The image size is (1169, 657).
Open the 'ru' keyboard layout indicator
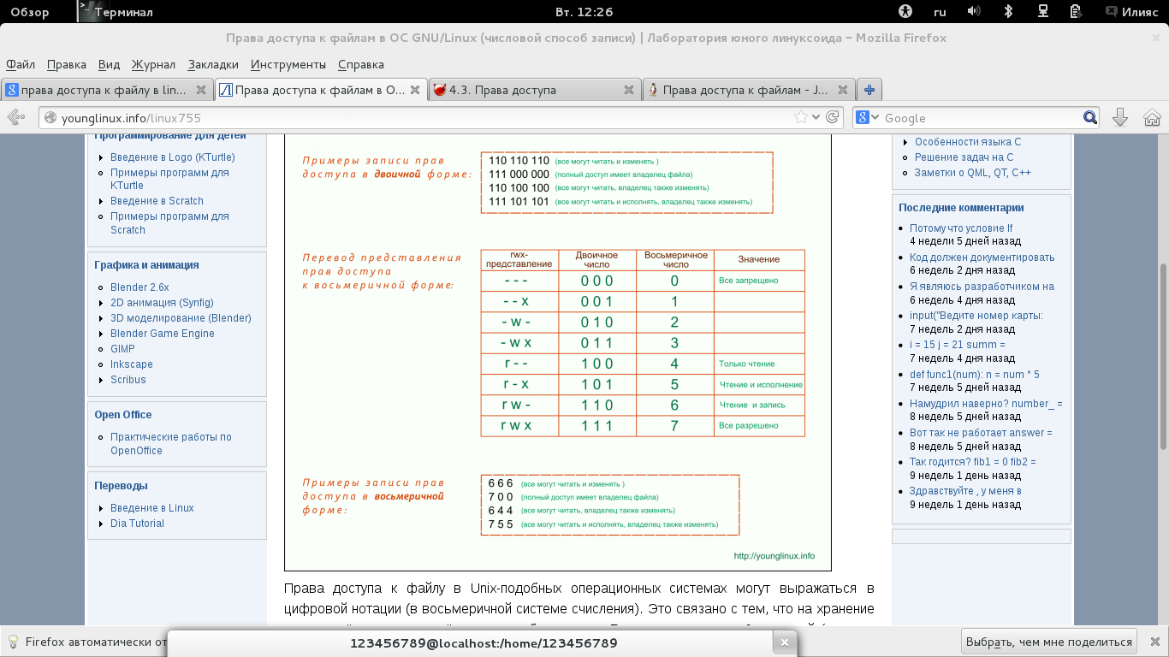pos(940,12)
